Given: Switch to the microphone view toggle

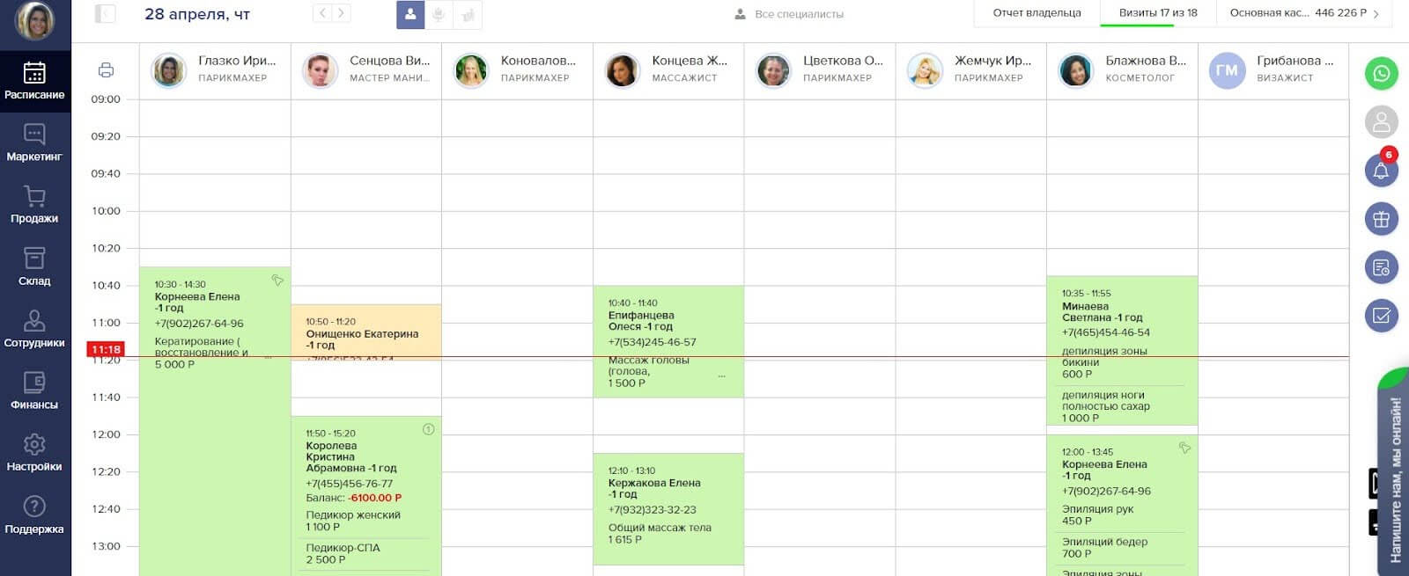Looking at the screenshot, I should click(439, 14).
